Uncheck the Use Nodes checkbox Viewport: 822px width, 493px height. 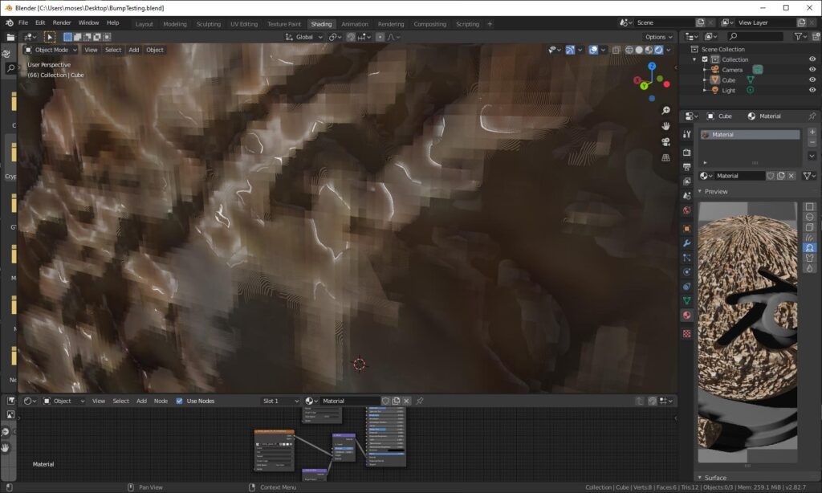(180, 401)
